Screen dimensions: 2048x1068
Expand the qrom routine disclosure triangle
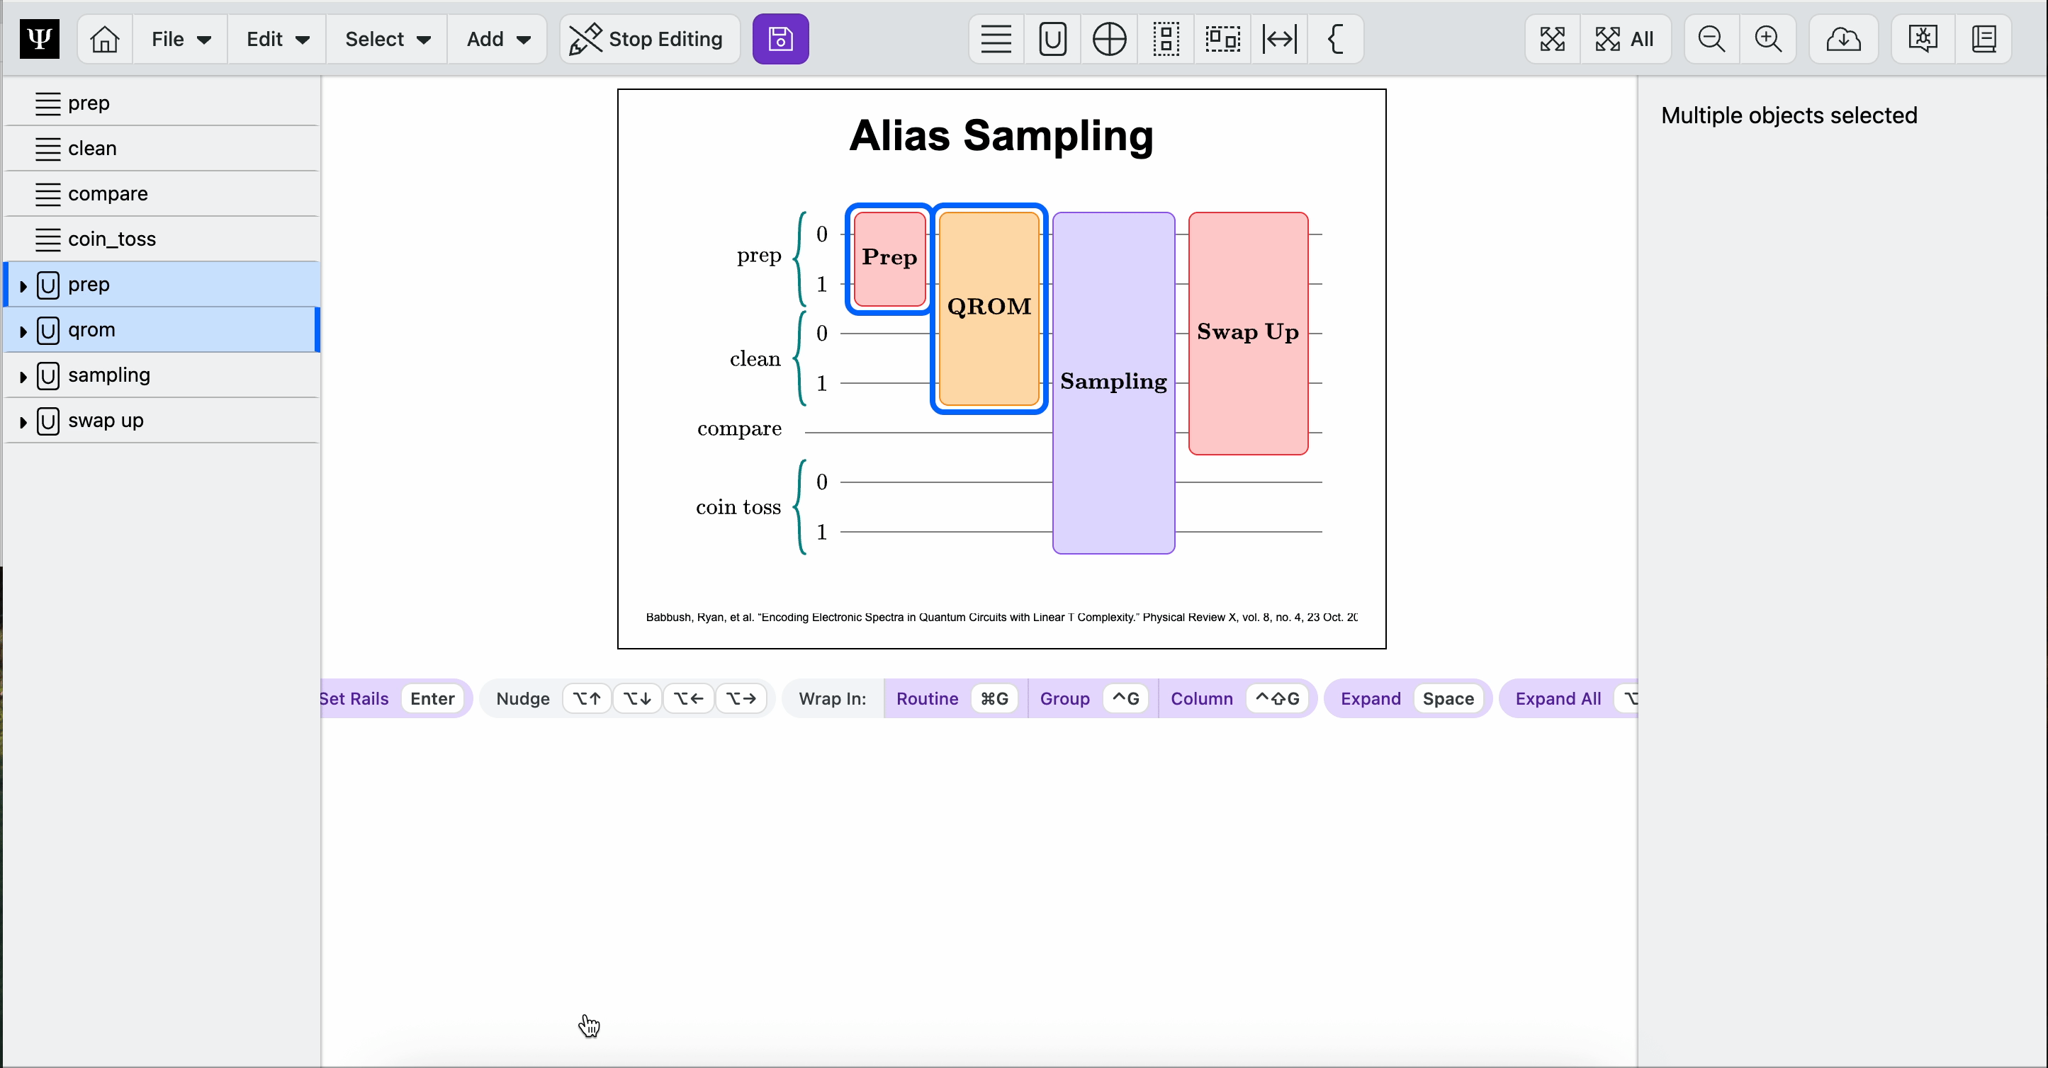click(23, 331)
